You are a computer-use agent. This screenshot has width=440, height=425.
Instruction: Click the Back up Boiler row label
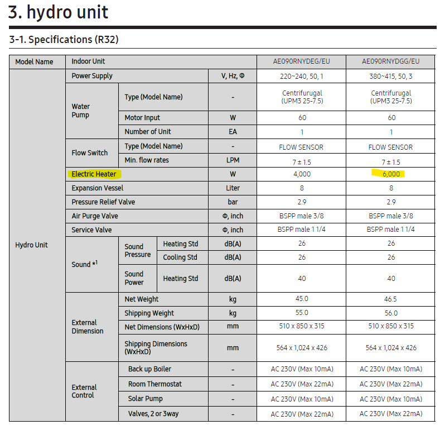149,369
